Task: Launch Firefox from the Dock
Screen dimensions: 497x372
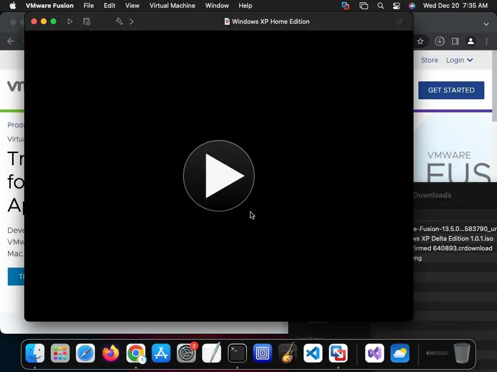Action: (x=111, y=353)
